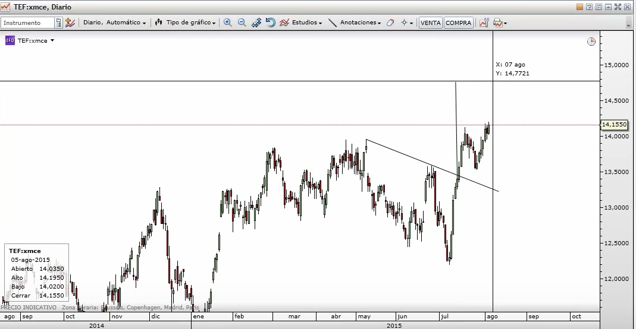Click the chart window icon in title bar

tap(5, 7)
